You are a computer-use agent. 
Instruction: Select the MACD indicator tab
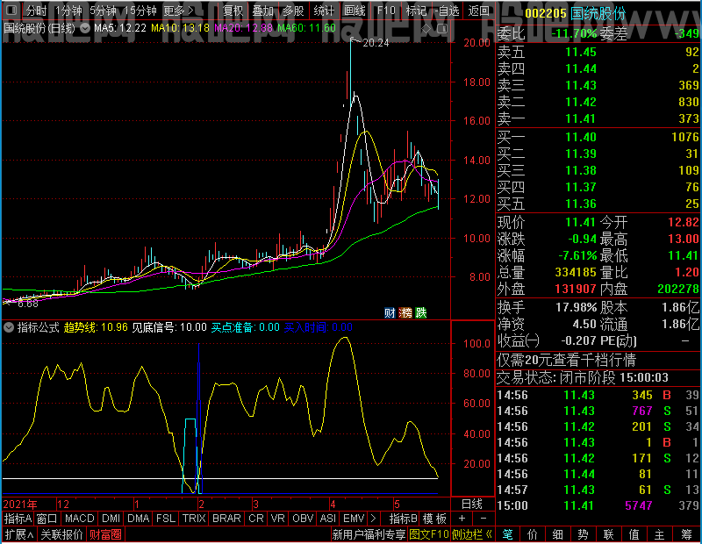pos(79,519)
